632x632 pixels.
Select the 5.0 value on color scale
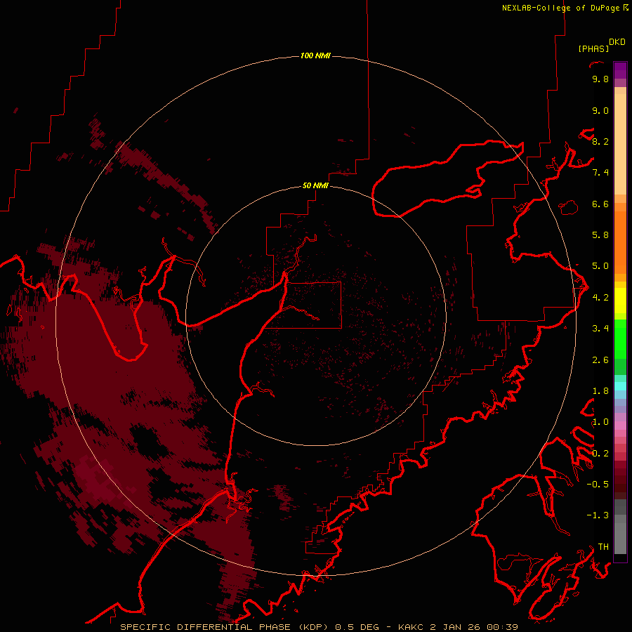coord(600,266)
